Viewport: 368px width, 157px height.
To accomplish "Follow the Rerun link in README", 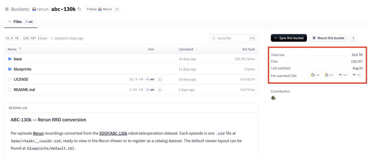I will pyautogui.click(x=38, y=133).
